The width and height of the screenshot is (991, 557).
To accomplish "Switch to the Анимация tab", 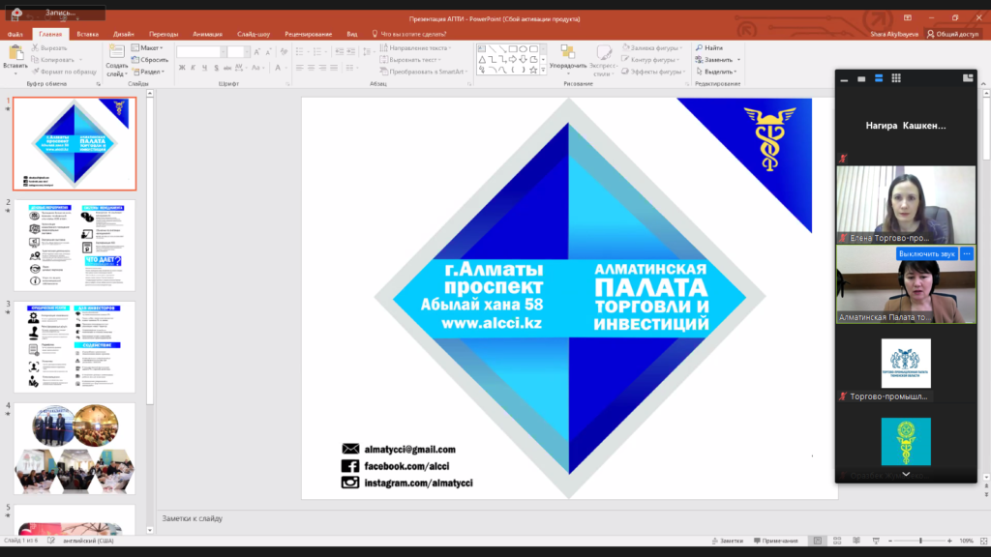I will tap(207, 34).
